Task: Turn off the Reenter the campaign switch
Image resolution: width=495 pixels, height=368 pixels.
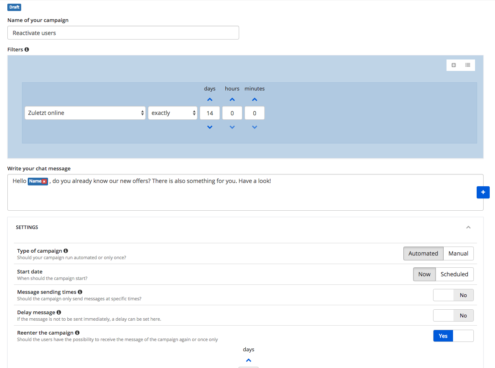Action: (x=453, y=336)
